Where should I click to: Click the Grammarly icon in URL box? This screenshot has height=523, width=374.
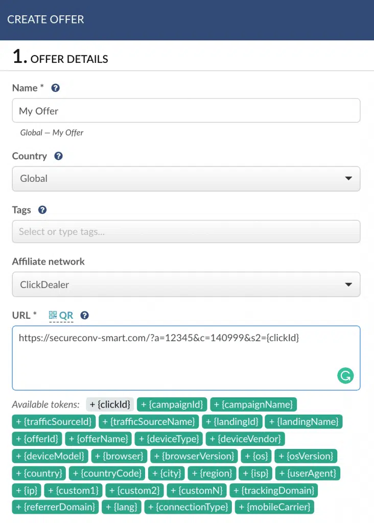pyautogui.click(x=345, y=376)
